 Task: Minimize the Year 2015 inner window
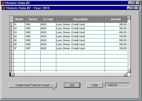(x=129, y=8)
